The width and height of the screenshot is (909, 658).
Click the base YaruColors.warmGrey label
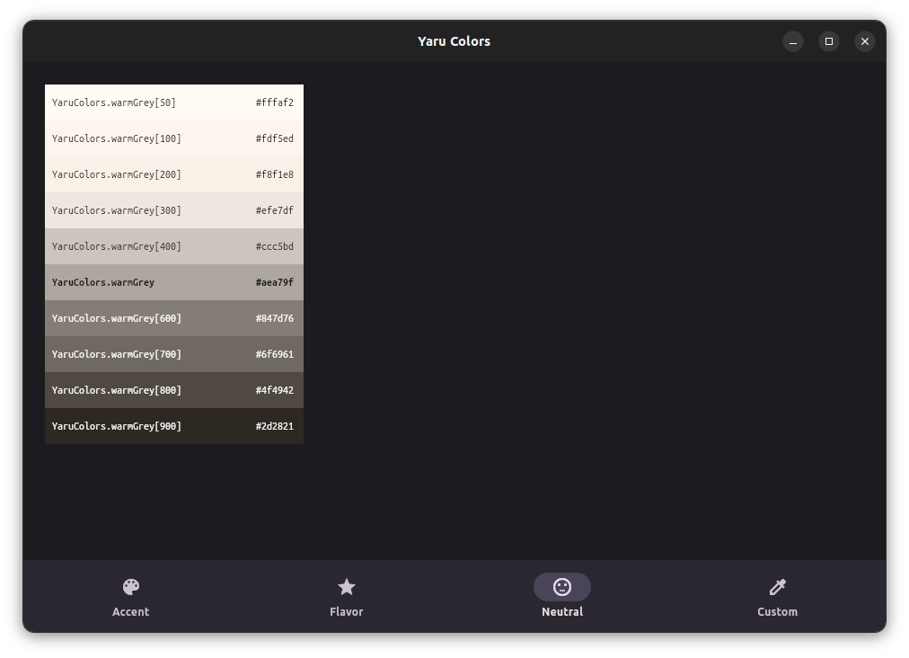pos(103,282)
